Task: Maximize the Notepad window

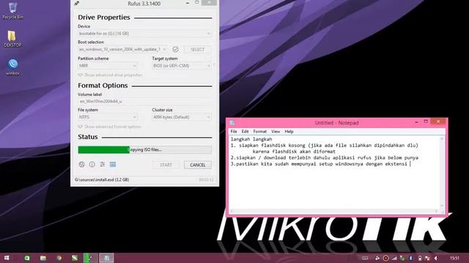Action: (x=426, y=122)
